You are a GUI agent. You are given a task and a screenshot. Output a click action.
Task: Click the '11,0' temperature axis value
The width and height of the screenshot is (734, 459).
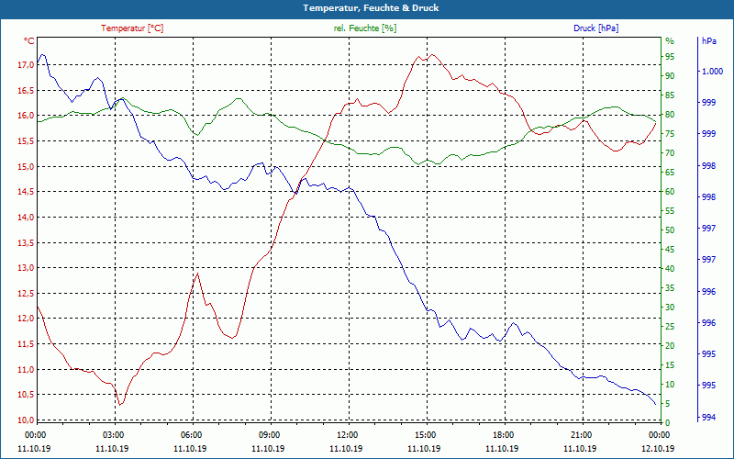click(26, 370)
